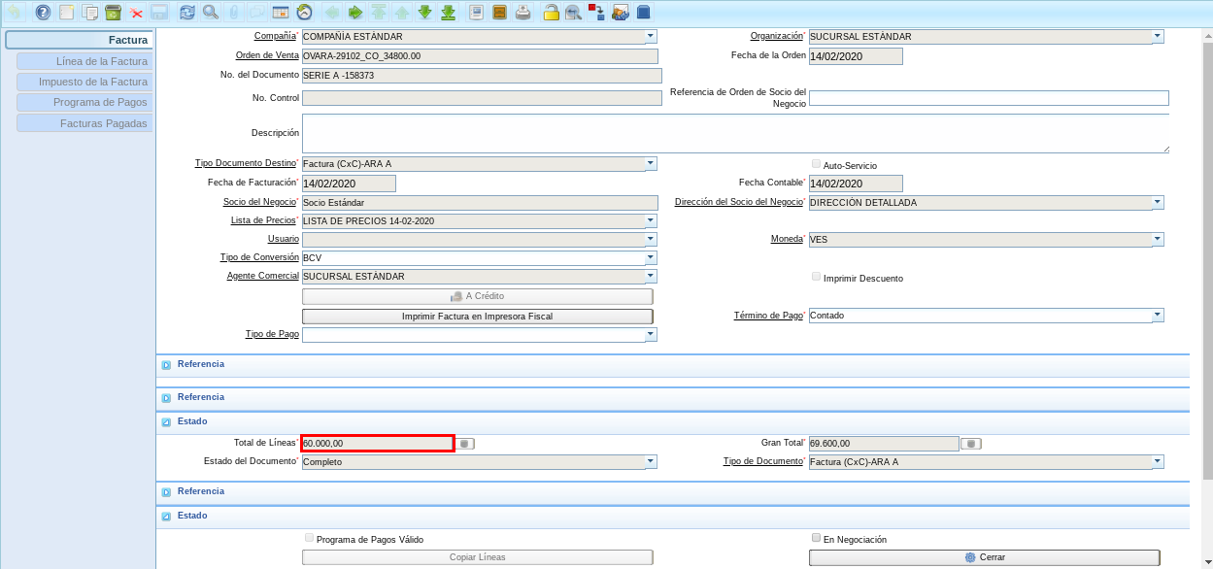The height and width of the screenshot is (569, 1213).
Task: Toggle the Imprimir Descuento checkbox
Action: (816, 277)
